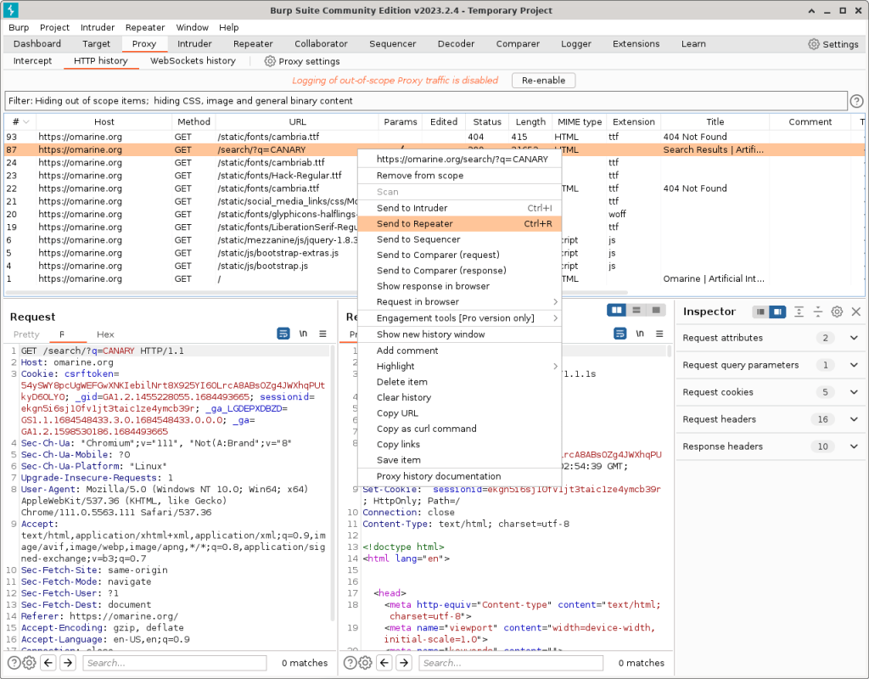Click next match arrow in Request search

pyautogui.click(x=68, y=663)
